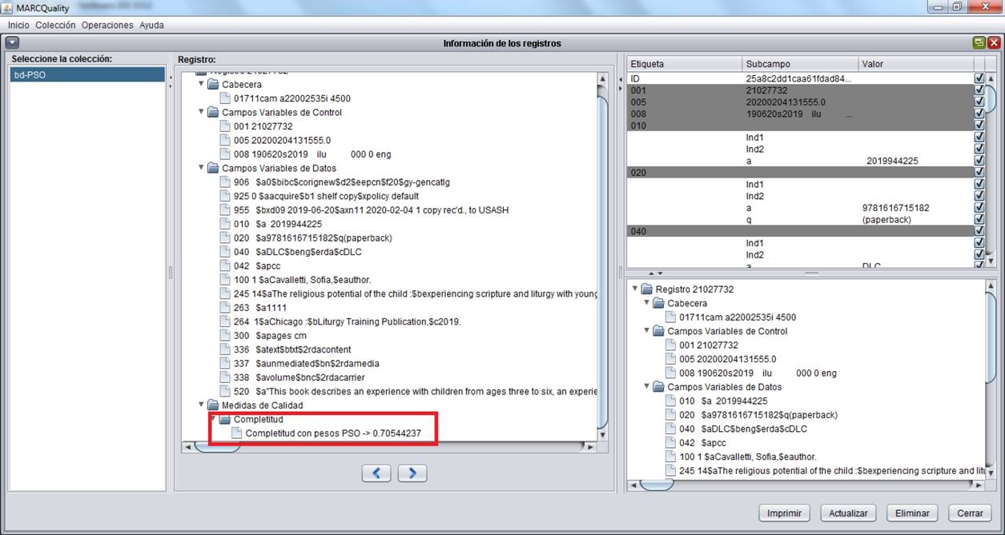Open the internal window menu icon

12,43
